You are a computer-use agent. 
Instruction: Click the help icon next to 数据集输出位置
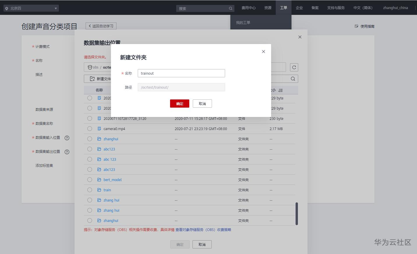[67, 152]
